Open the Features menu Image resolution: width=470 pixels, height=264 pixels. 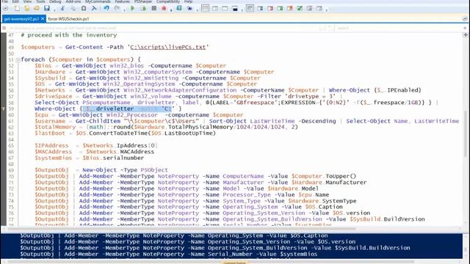pyautogui.click(x=123, y=1)
